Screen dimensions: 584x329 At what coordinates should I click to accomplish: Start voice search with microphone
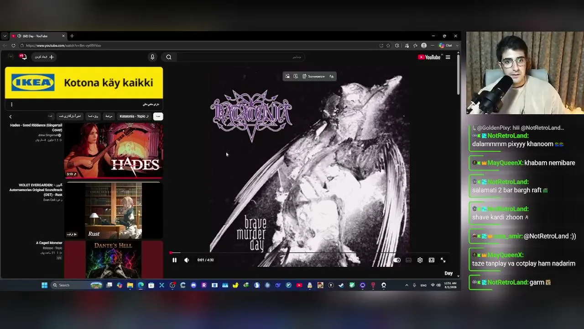(x=152, y=57)
